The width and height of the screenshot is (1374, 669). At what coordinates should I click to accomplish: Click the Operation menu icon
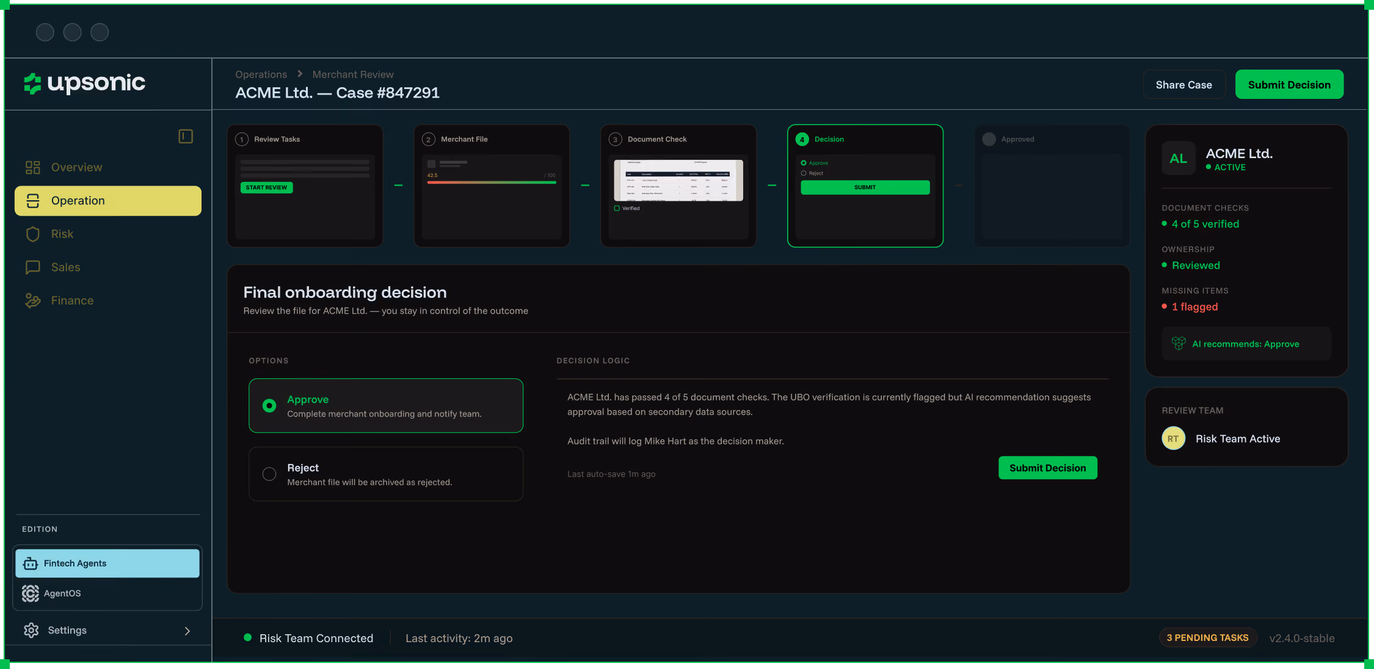33,201
